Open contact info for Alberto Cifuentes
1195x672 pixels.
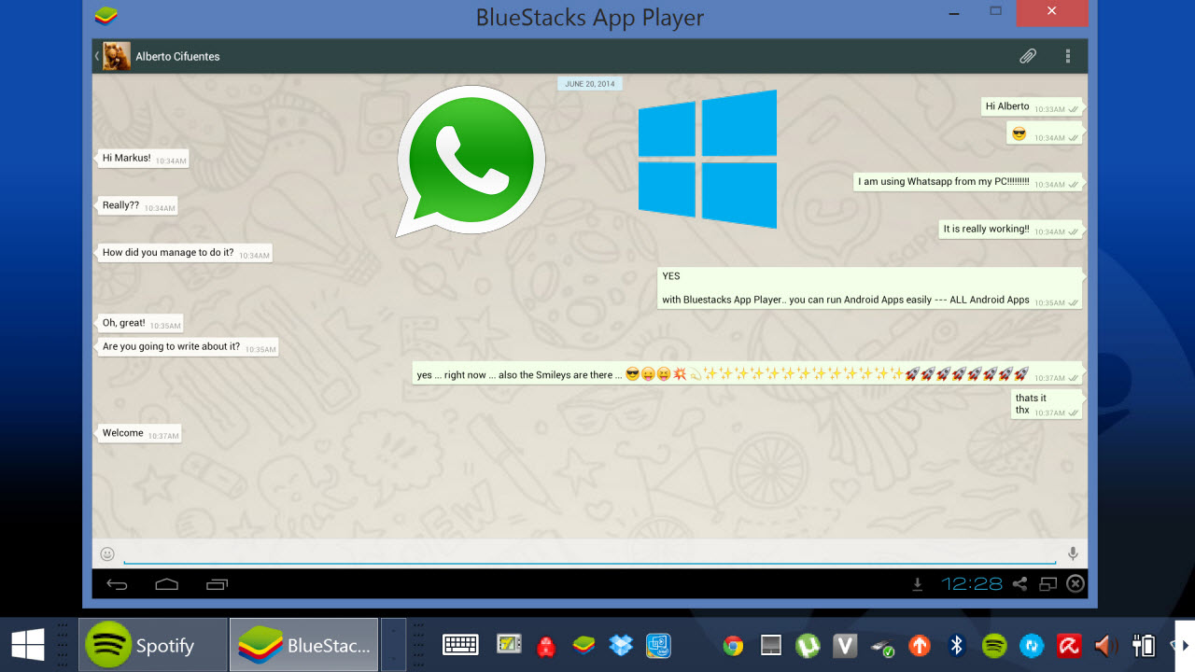[x=177, y=56]
